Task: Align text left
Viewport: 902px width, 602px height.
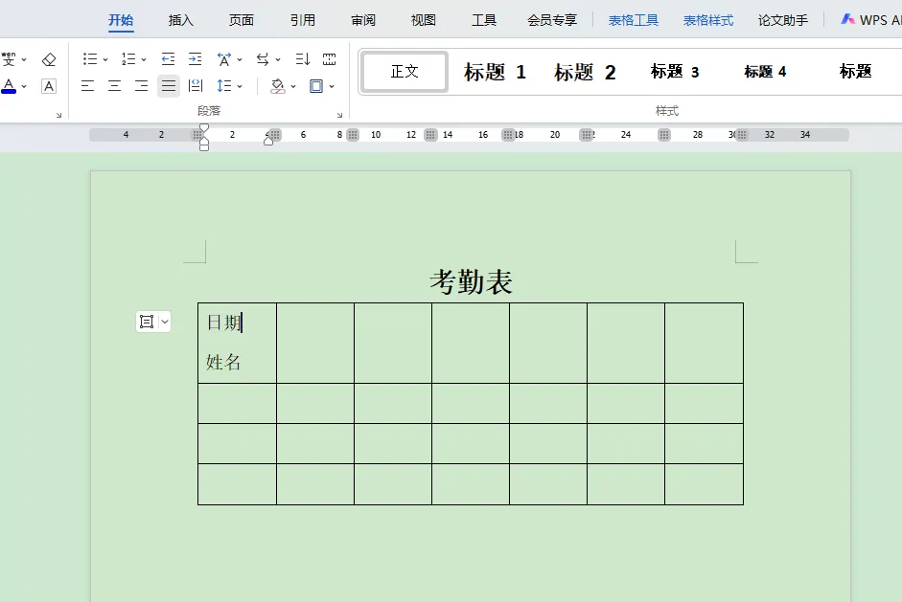Action: [87, 86]
